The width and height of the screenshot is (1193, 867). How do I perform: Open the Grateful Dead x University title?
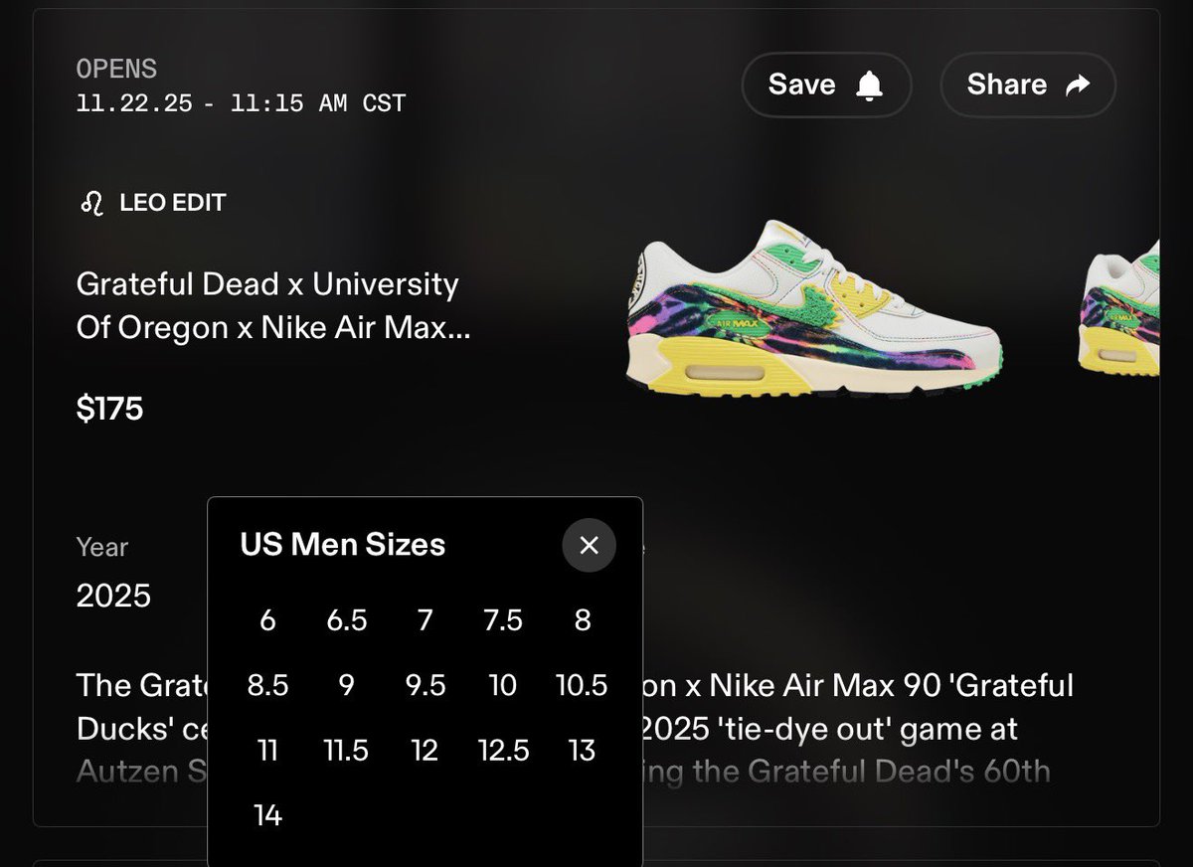272,306
